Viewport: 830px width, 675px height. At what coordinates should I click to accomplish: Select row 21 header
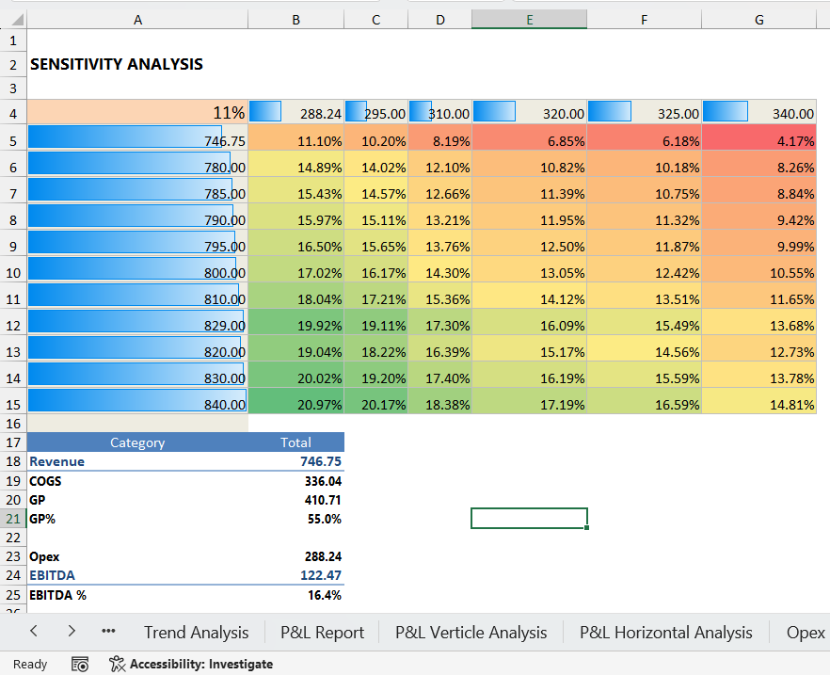pos(13,519)
